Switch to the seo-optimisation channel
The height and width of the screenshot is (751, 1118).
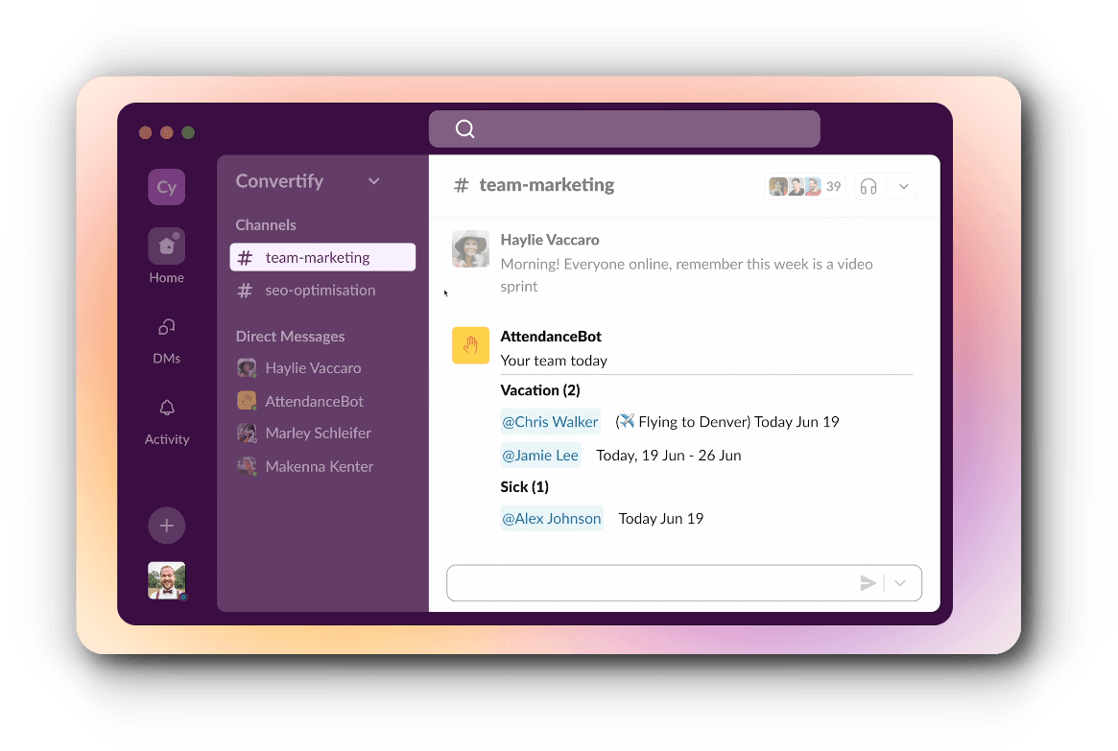point(320,290)
